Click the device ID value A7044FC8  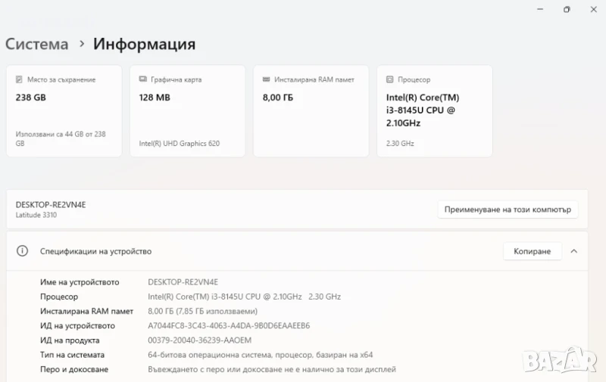(x=228, y=325)
